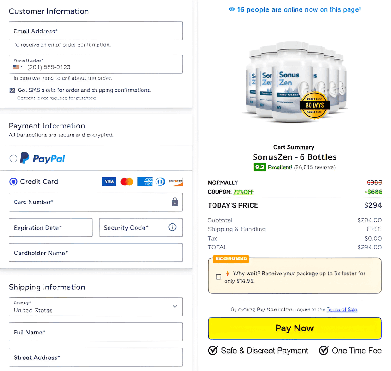Click the Discover card icon
Viewport: 391px width, 371px height.
pos(176,182)
